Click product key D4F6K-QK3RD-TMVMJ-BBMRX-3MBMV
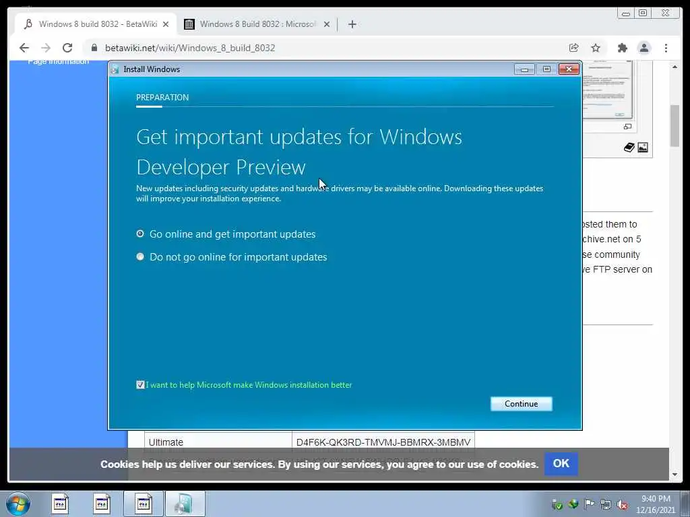 (383, 442)
